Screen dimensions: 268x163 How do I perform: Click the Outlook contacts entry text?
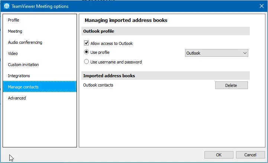coord(98,85)
